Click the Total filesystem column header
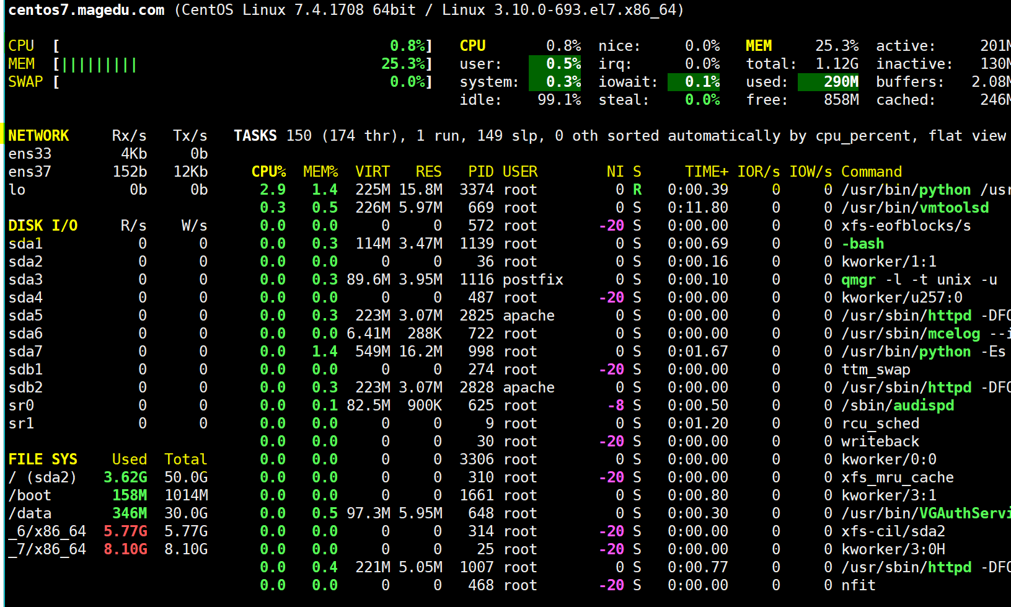Screen dimensions: 1011x607 [x=186, y=459]
